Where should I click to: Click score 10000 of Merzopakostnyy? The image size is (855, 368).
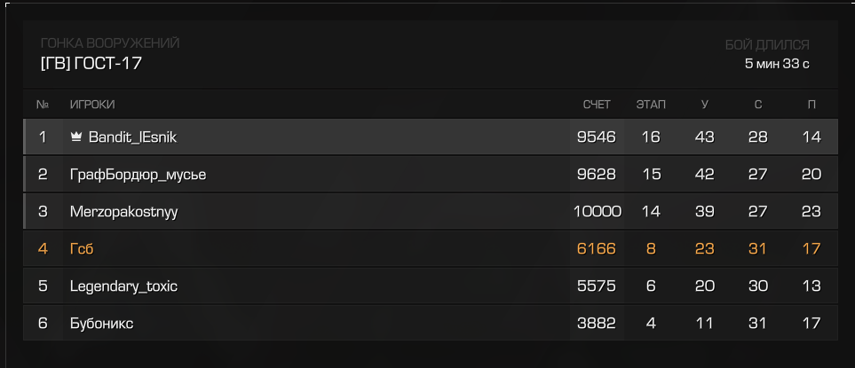pos(598,212)
